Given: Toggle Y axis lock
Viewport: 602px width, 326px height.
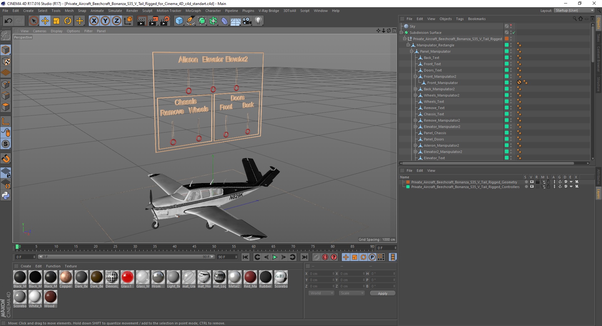Looking at the screenshot, I should (105, 21).
